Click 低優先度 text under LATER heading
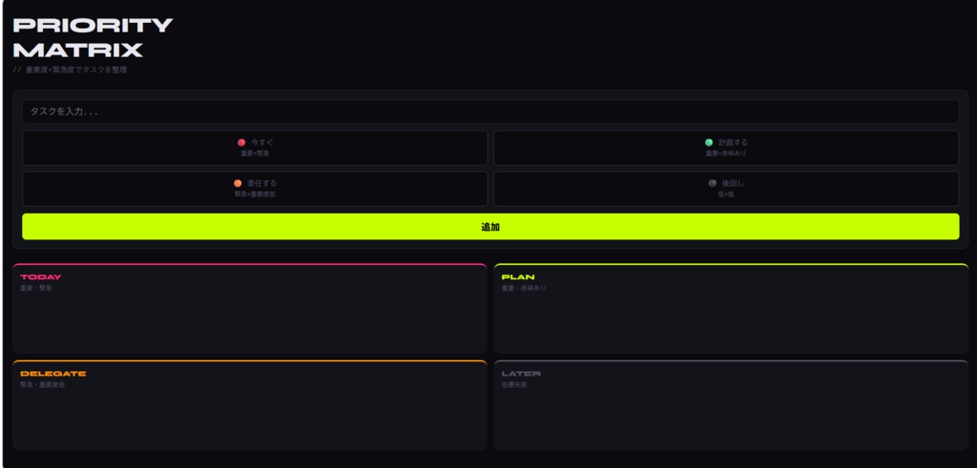Screen dimensions: 977x468 click(x=514, y=385)
